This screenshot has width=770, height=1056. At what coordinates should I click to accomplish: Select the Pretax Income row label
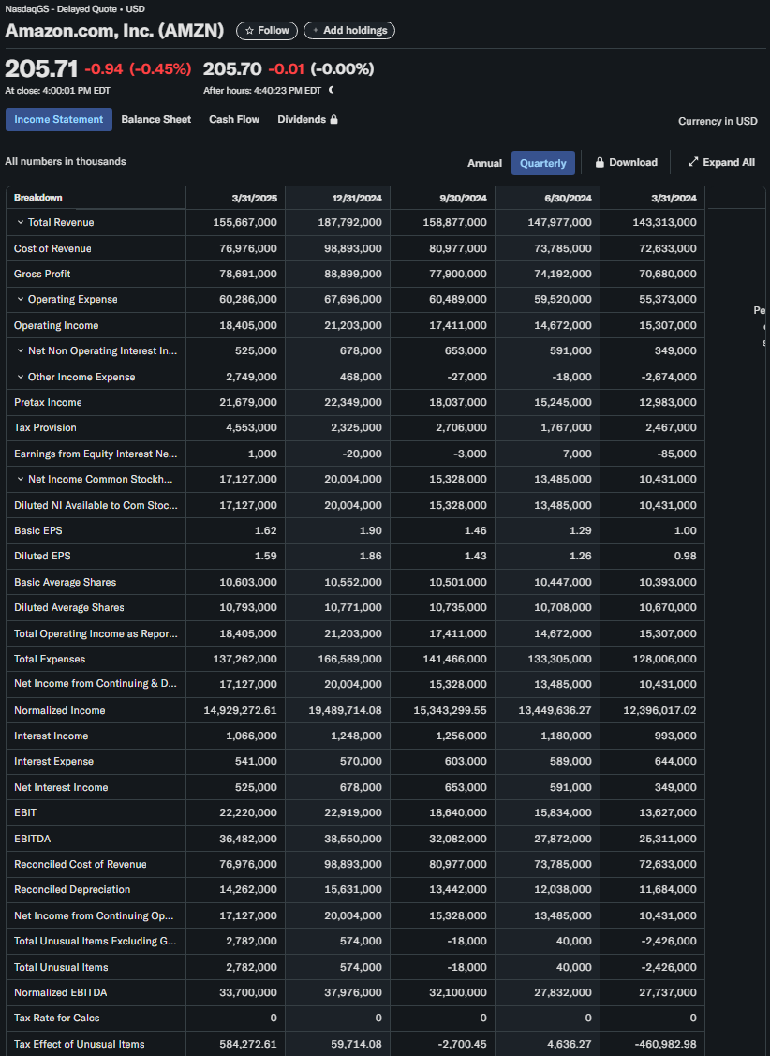click(48, 402)
